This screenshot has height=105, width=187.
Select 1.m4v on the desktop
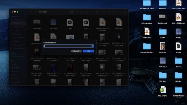179,33
